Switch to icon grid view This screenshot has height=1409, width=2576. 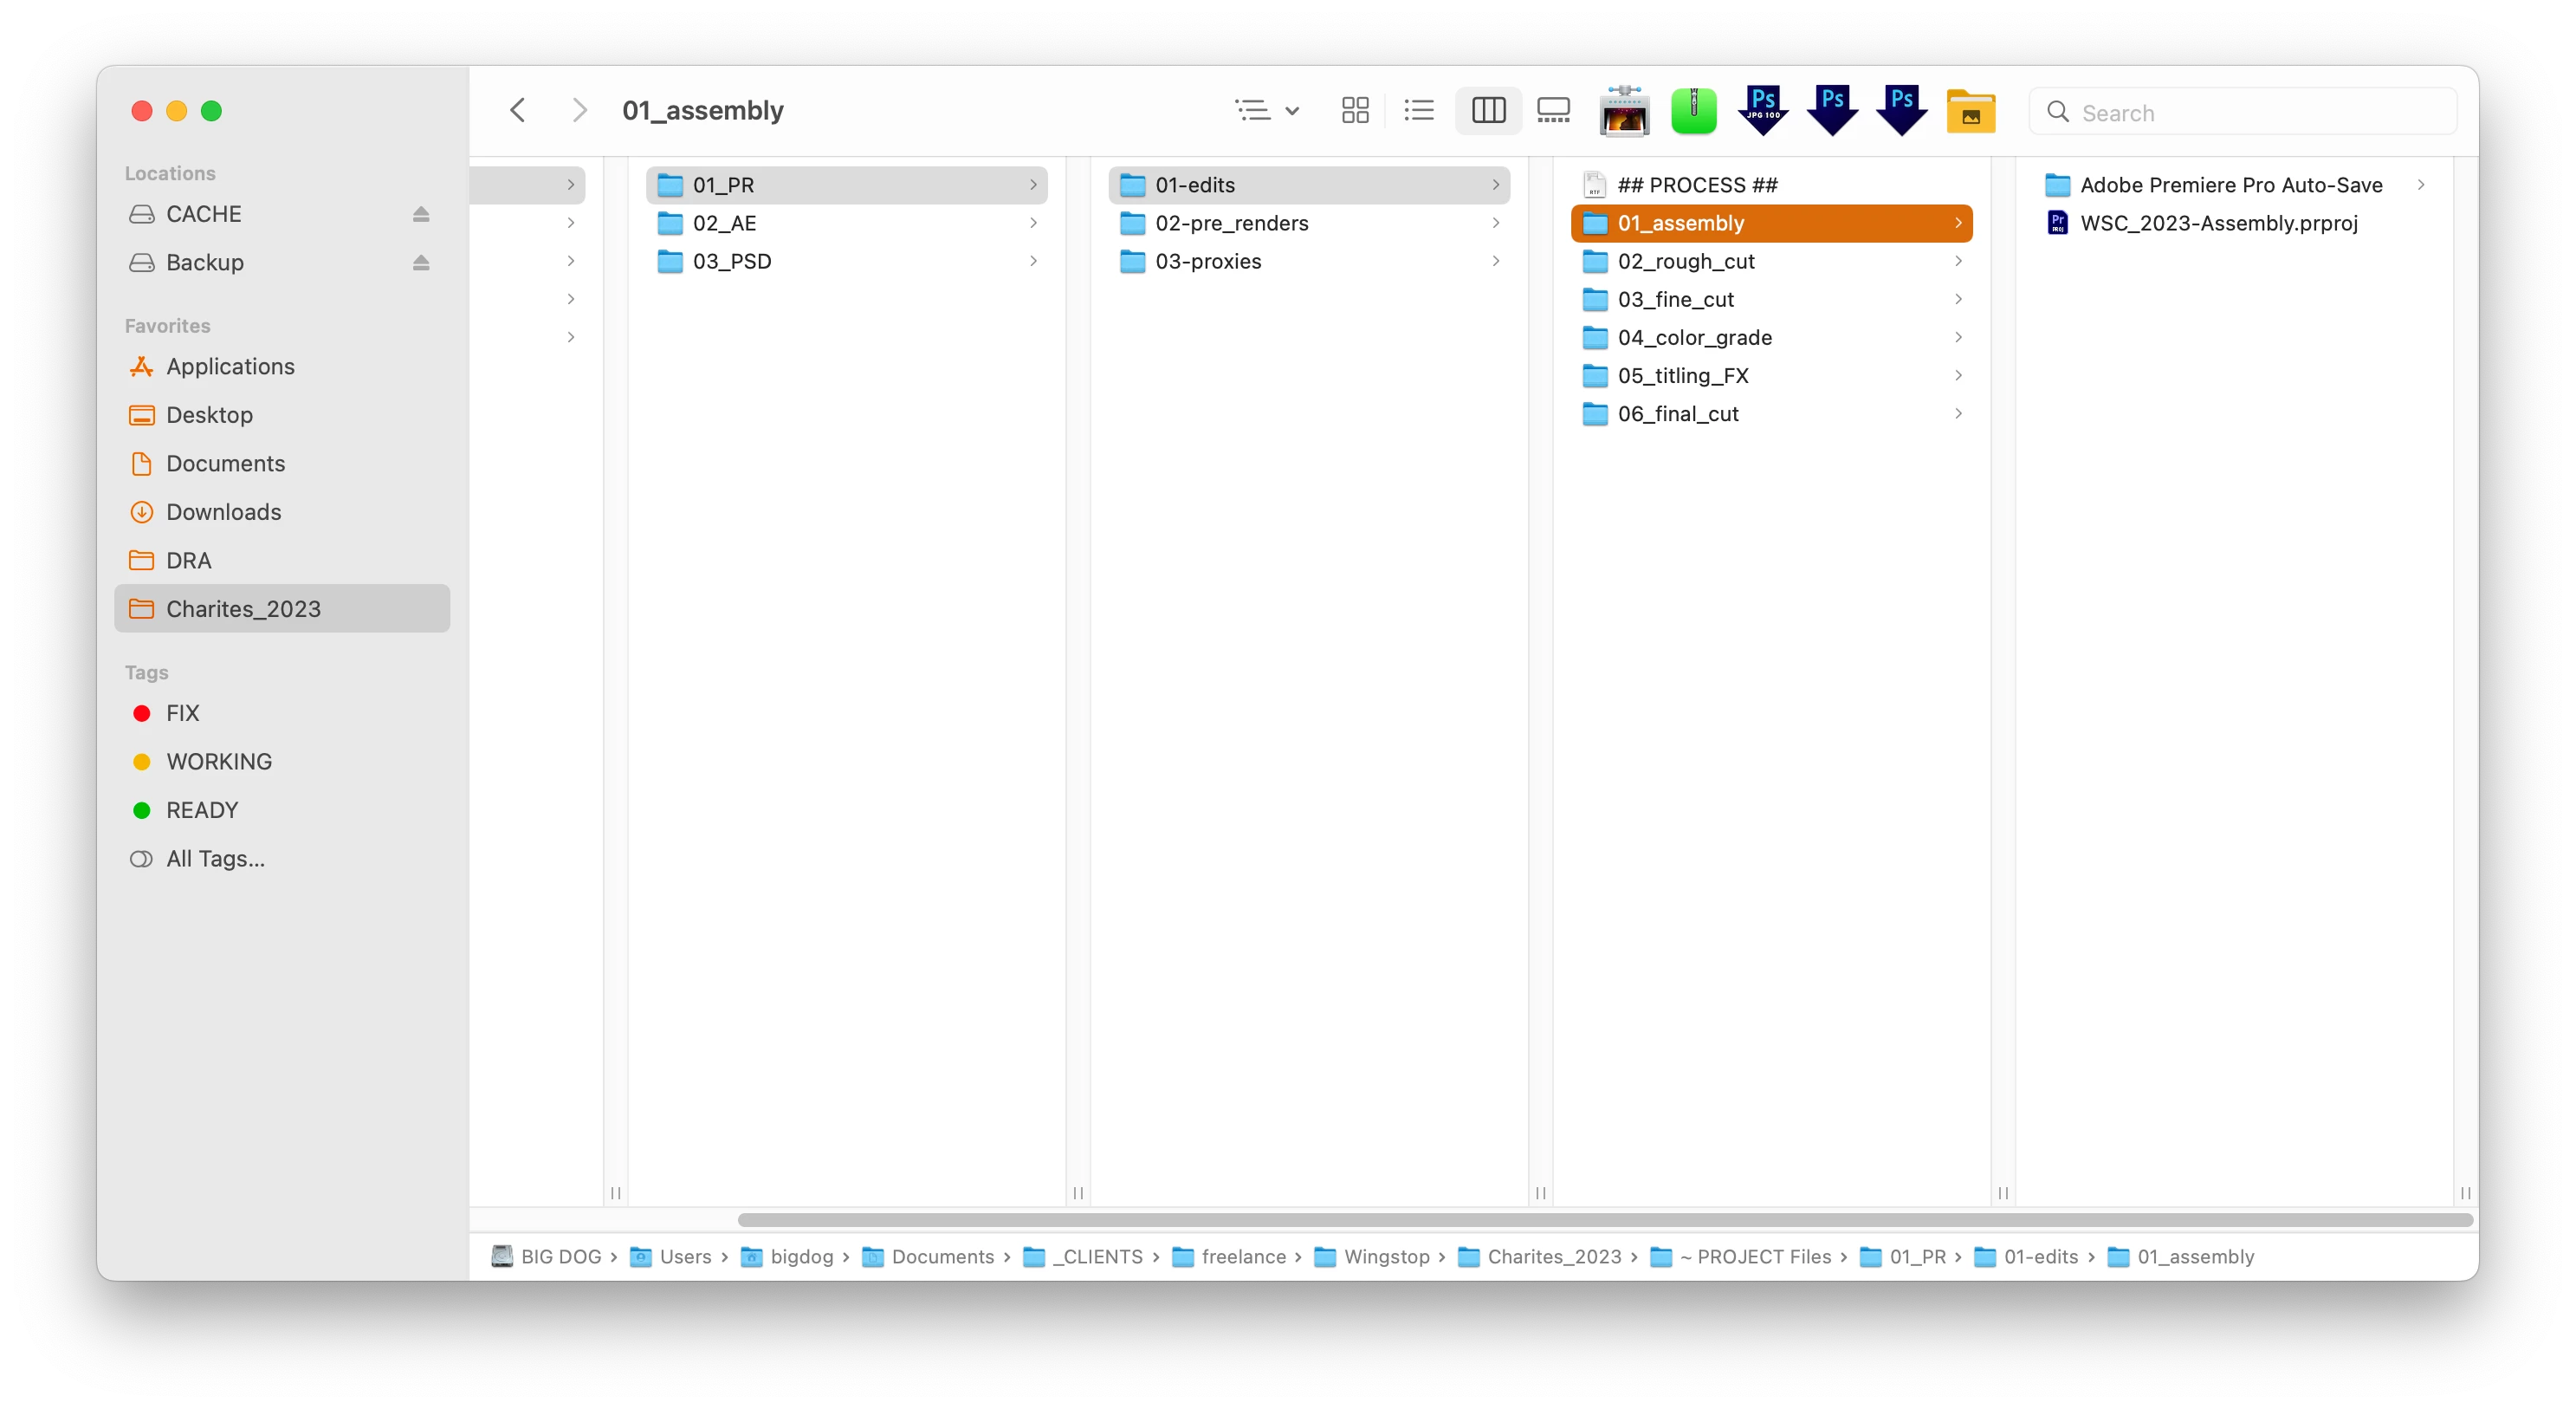coord(1355,110)
